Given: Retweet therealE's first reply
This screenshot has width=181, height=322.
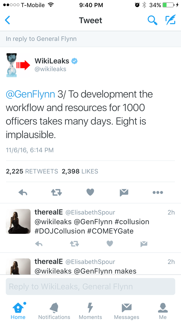Looking at the screenshot, I should [74, 244].
